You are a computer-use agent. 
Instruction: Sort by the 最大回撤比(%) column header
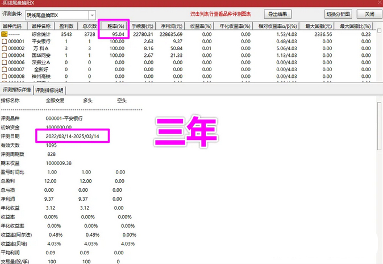coord(354,26)
